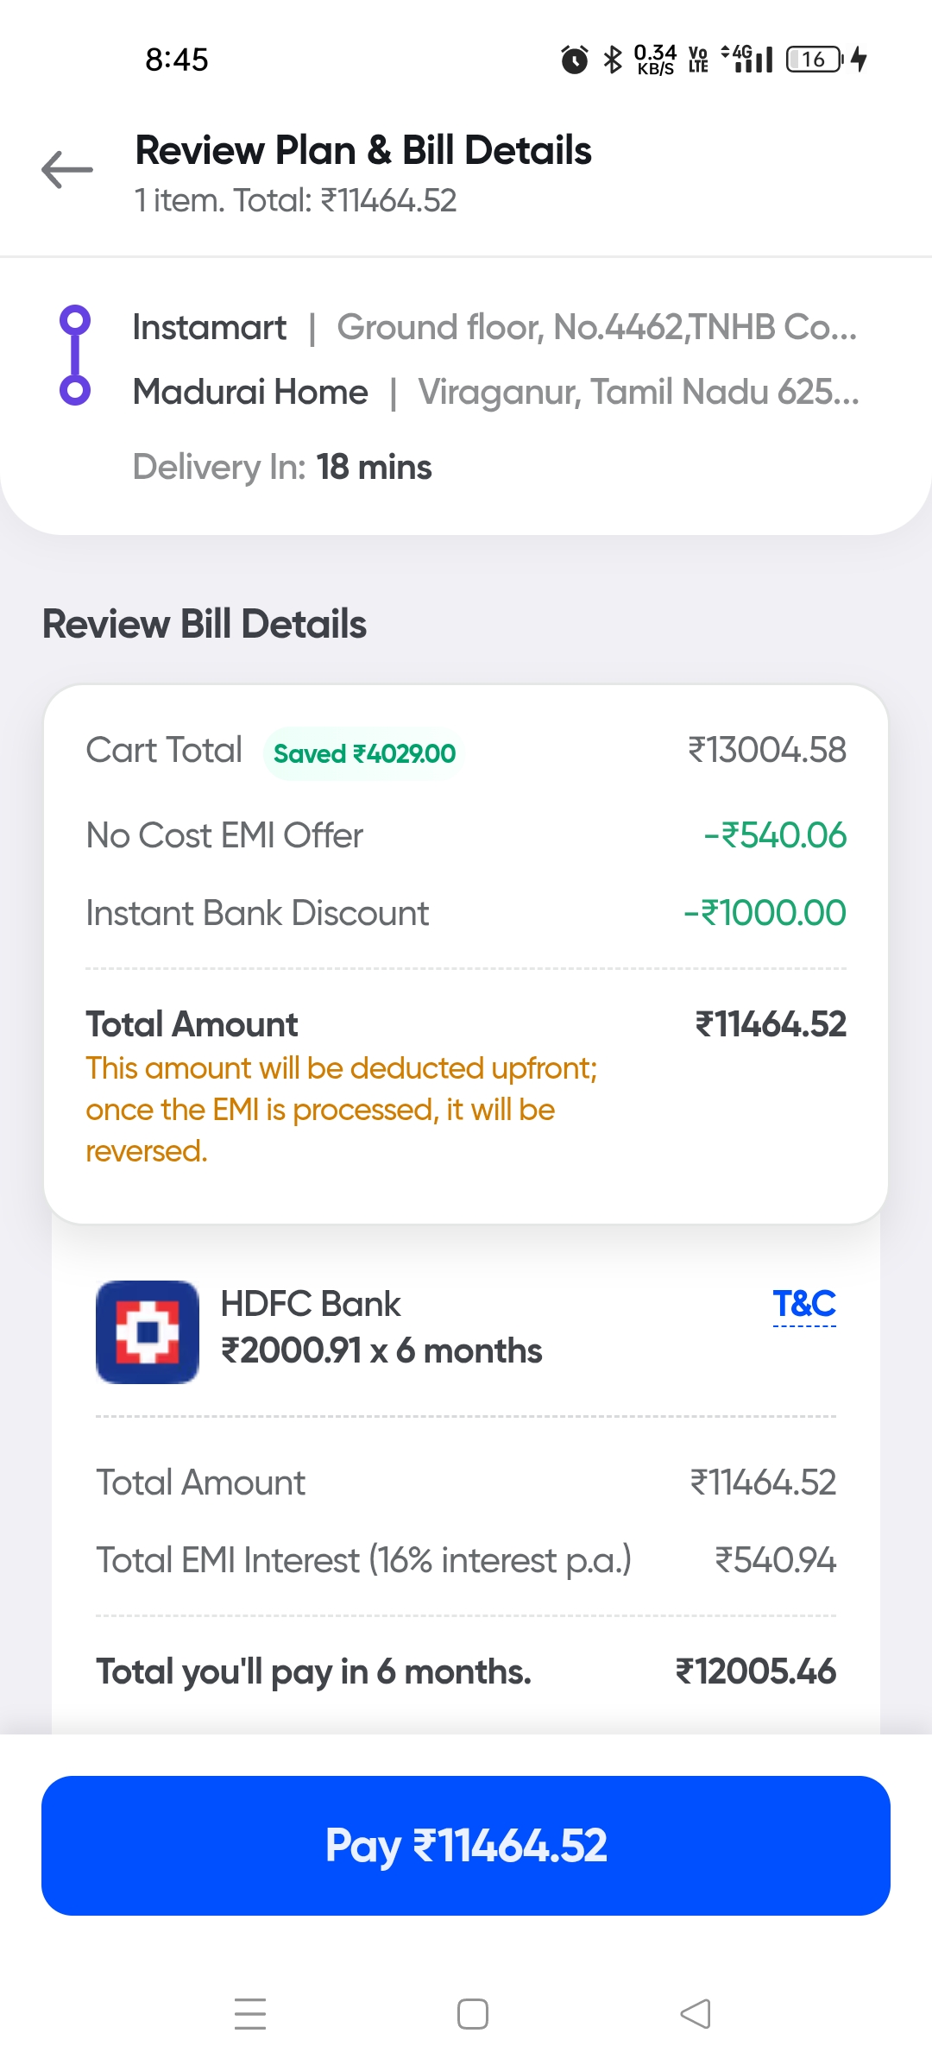Open the T&C link
The height and width of the screenshot is (2071, 932).
804,1304
